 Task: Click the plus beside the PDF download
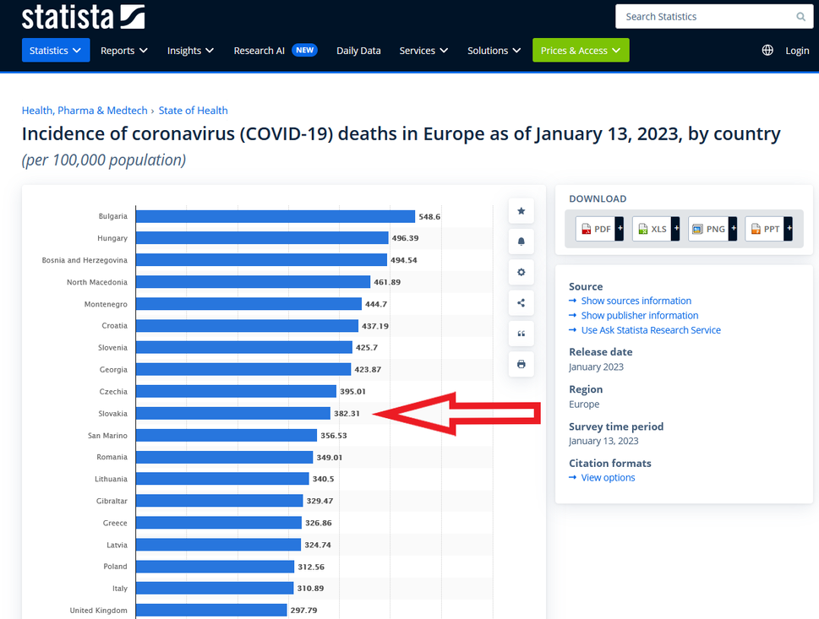(x=620, y=229)
